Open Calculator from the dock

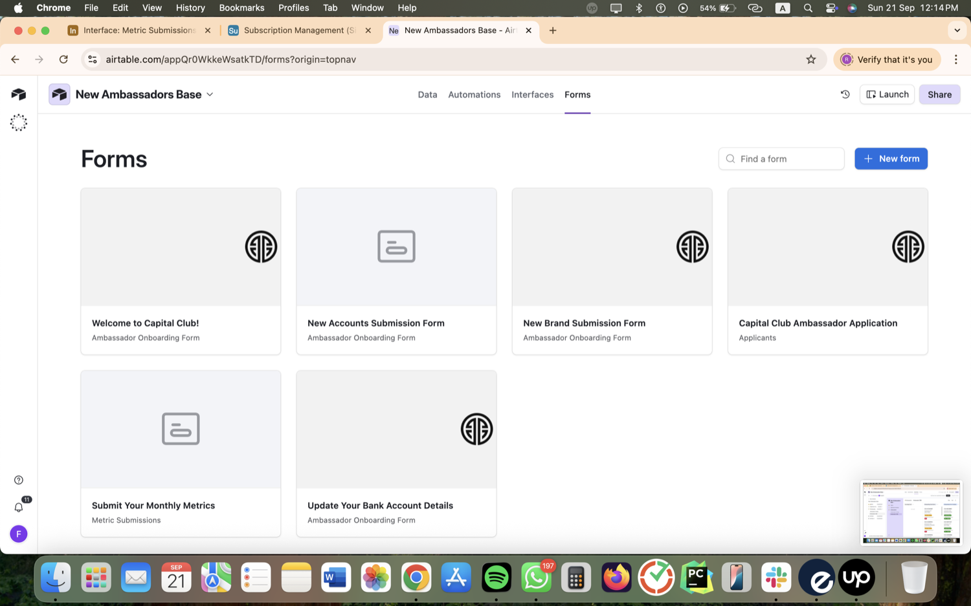coord(576,578)
